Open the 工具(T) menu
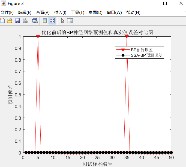186x167 pixels. [77, 12]
